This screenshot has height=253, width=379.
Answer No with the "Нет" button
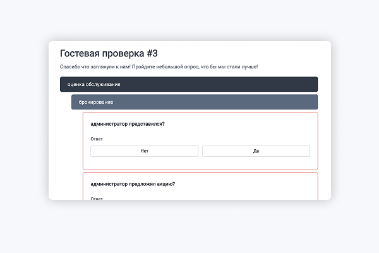tap(144, 151)
